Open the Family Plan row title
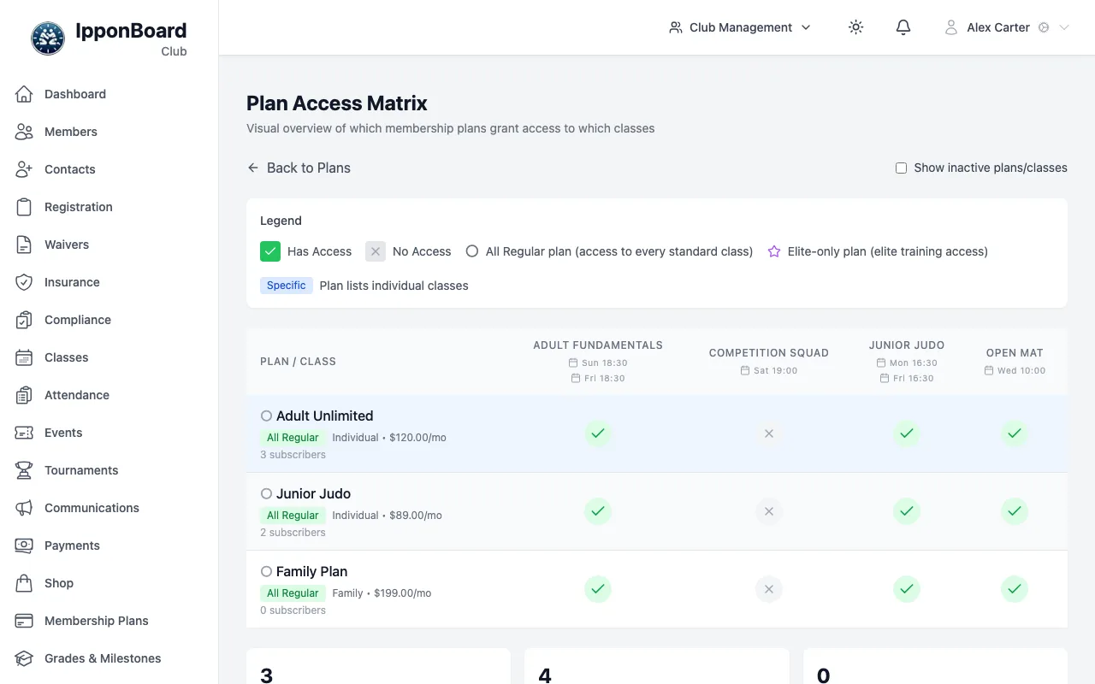 click(311, 571)
